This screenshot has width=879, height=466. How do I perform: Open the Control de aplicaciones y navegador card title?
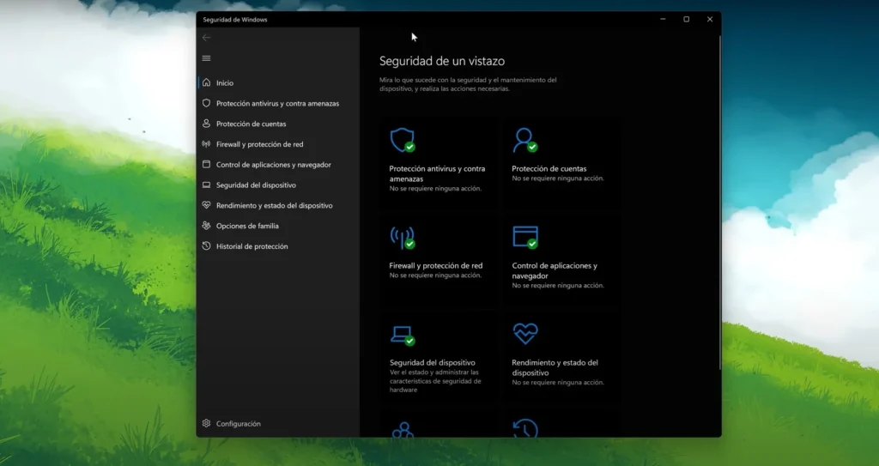click(555, 270)
